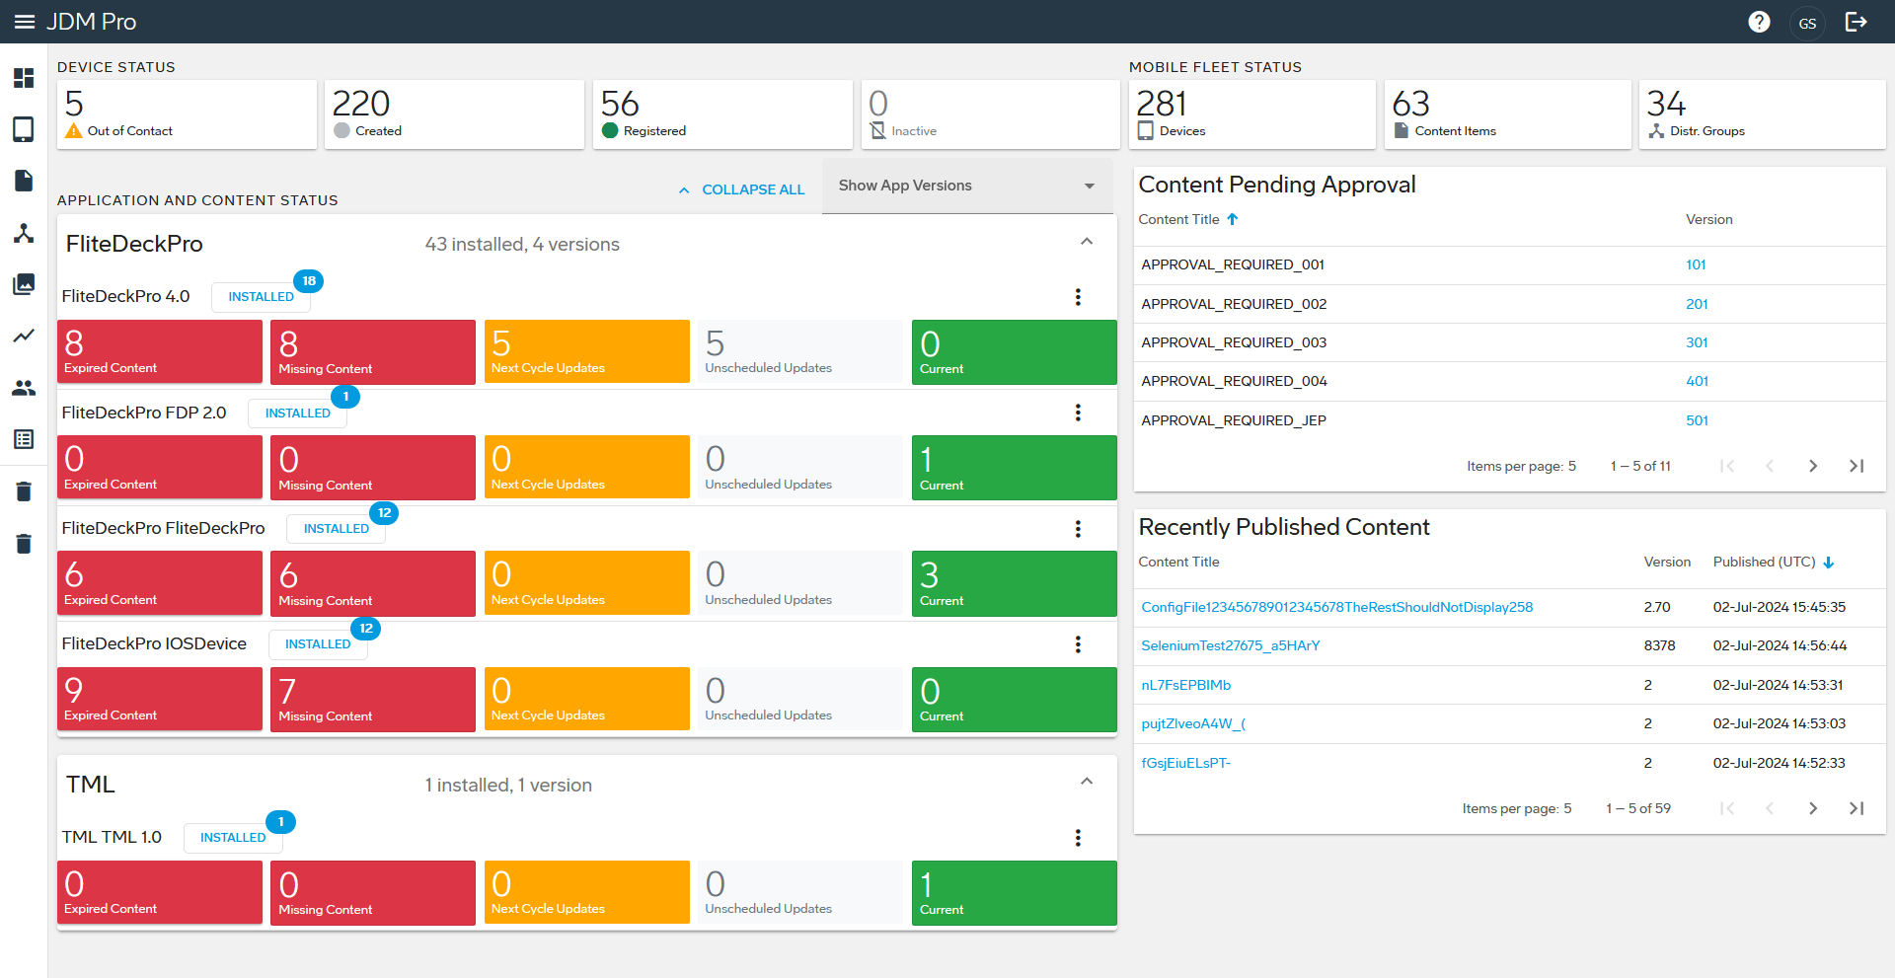Open the distribution groups icon in sidebar
The width and height of the screenshot is (1895, 978).
[x=24, y=233]
